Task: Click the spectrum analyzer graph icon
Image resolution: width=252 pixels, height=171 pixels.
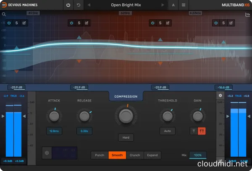Action: coord(247,15)
